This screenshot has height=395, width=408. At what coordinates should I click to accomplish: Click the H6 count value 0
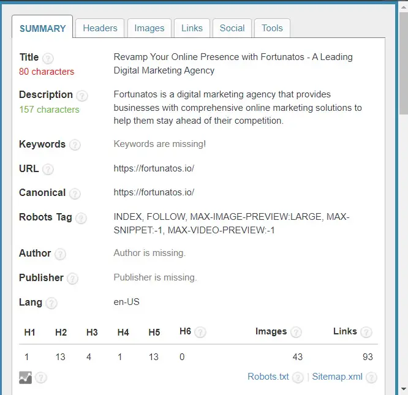tap(182, 357)
